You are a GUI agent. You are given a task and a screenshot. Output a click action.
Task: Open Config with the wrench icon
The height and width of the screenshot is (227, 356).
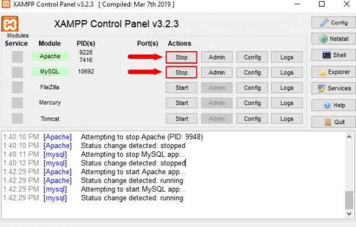coord(333,23)
